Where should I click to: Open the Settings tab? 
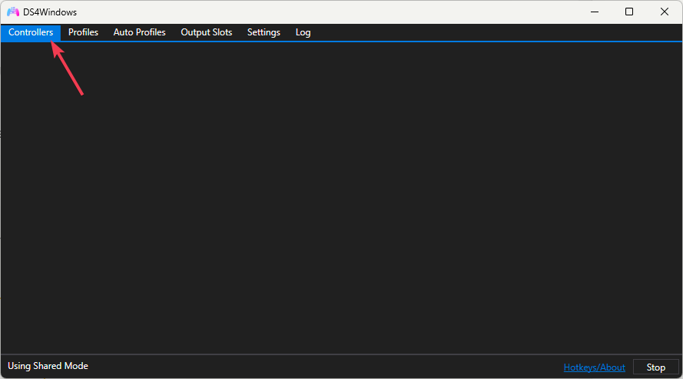pyautogui.click(x=264, y=32)
